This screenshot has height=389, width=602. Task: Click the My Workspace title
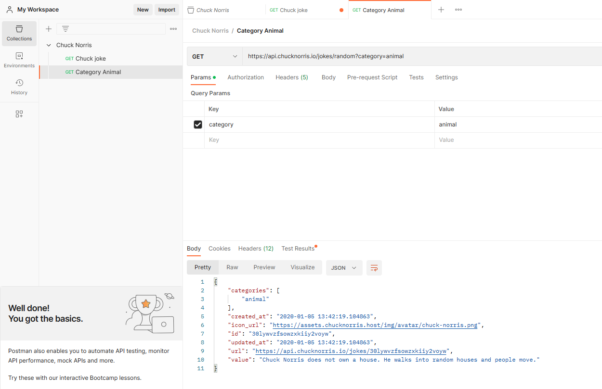point(38,10)
